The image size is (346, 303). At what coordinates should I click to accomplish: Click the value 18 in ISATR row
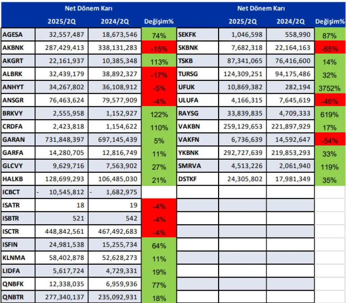pos(80,205)
